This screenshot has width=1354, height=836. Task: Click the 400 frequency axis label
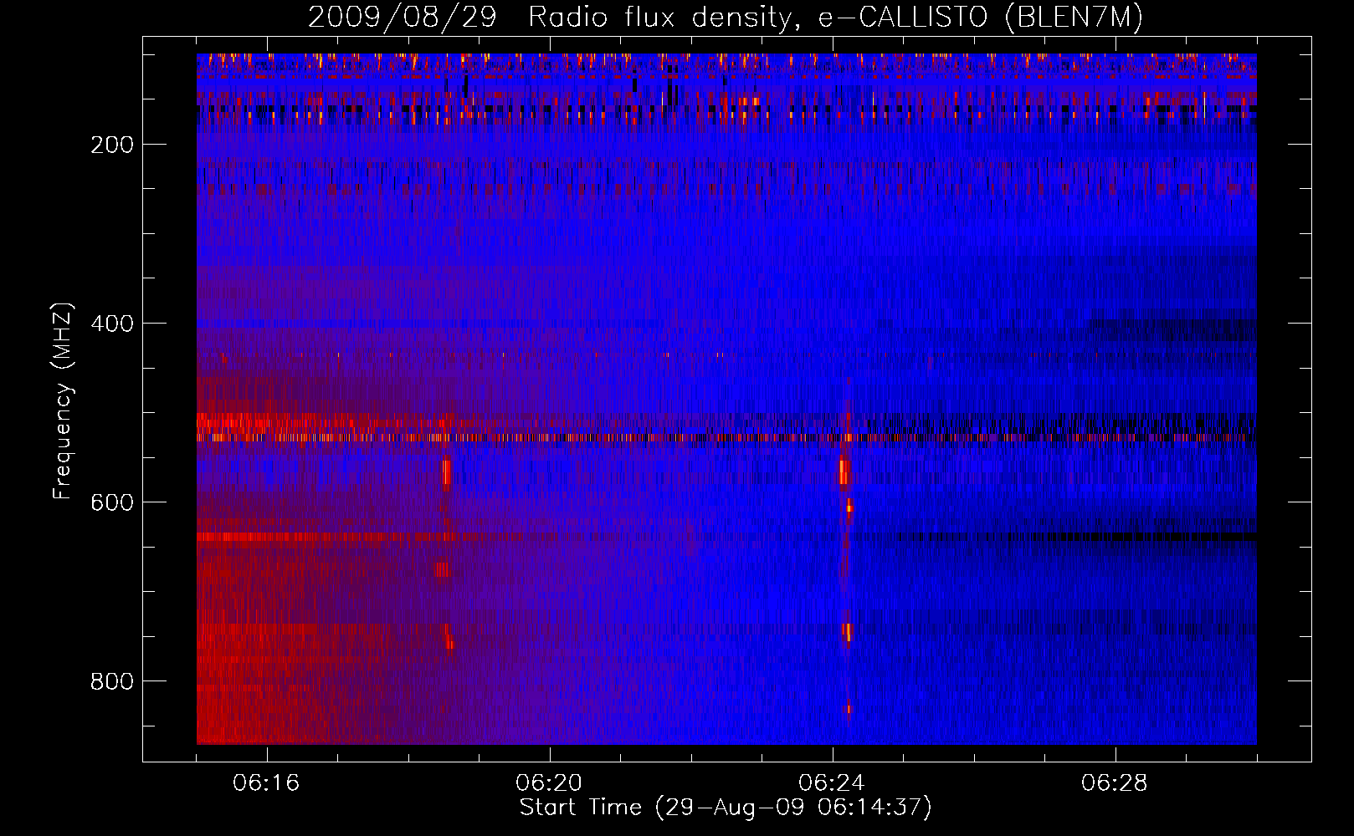(x=112, y=324)
